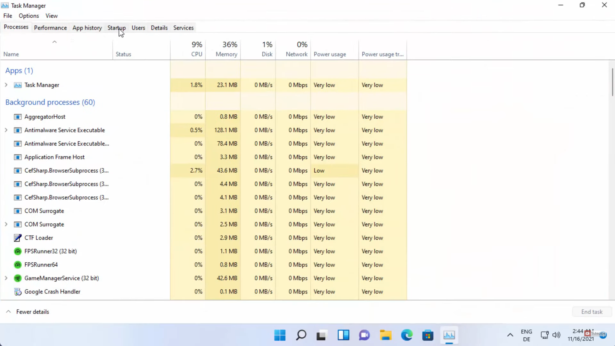
Task: Click the taskbar Search magnifier icon
Action: (x=301, y=335)
